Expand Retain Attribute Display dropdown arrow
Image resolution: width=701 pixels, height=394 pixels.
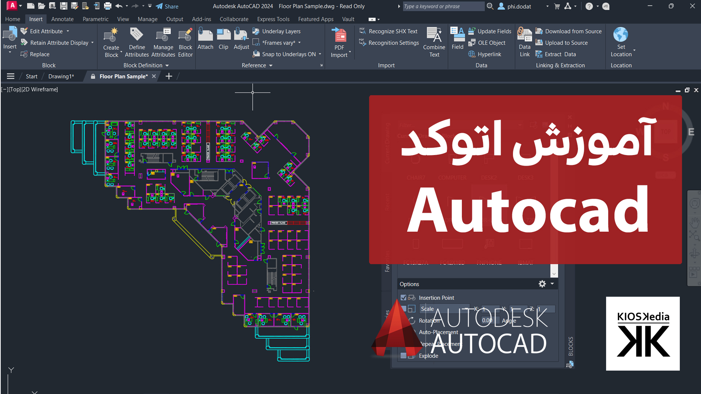click(x=92, y=43)
